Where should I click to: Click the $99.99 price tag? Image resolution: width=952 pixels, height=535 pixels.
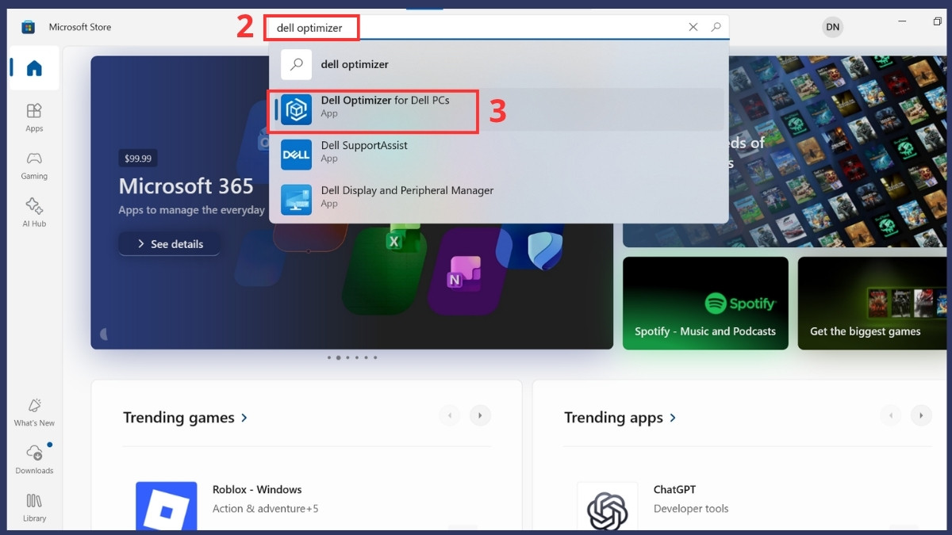[138, 159]
